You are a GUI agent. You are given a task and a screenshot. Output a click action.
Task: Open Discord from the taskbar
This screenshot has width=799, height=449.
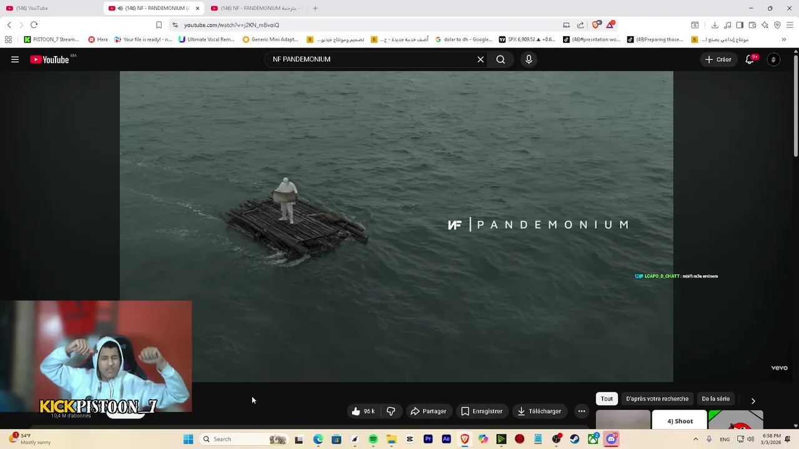pyautogui.click(x=612, y=439)
